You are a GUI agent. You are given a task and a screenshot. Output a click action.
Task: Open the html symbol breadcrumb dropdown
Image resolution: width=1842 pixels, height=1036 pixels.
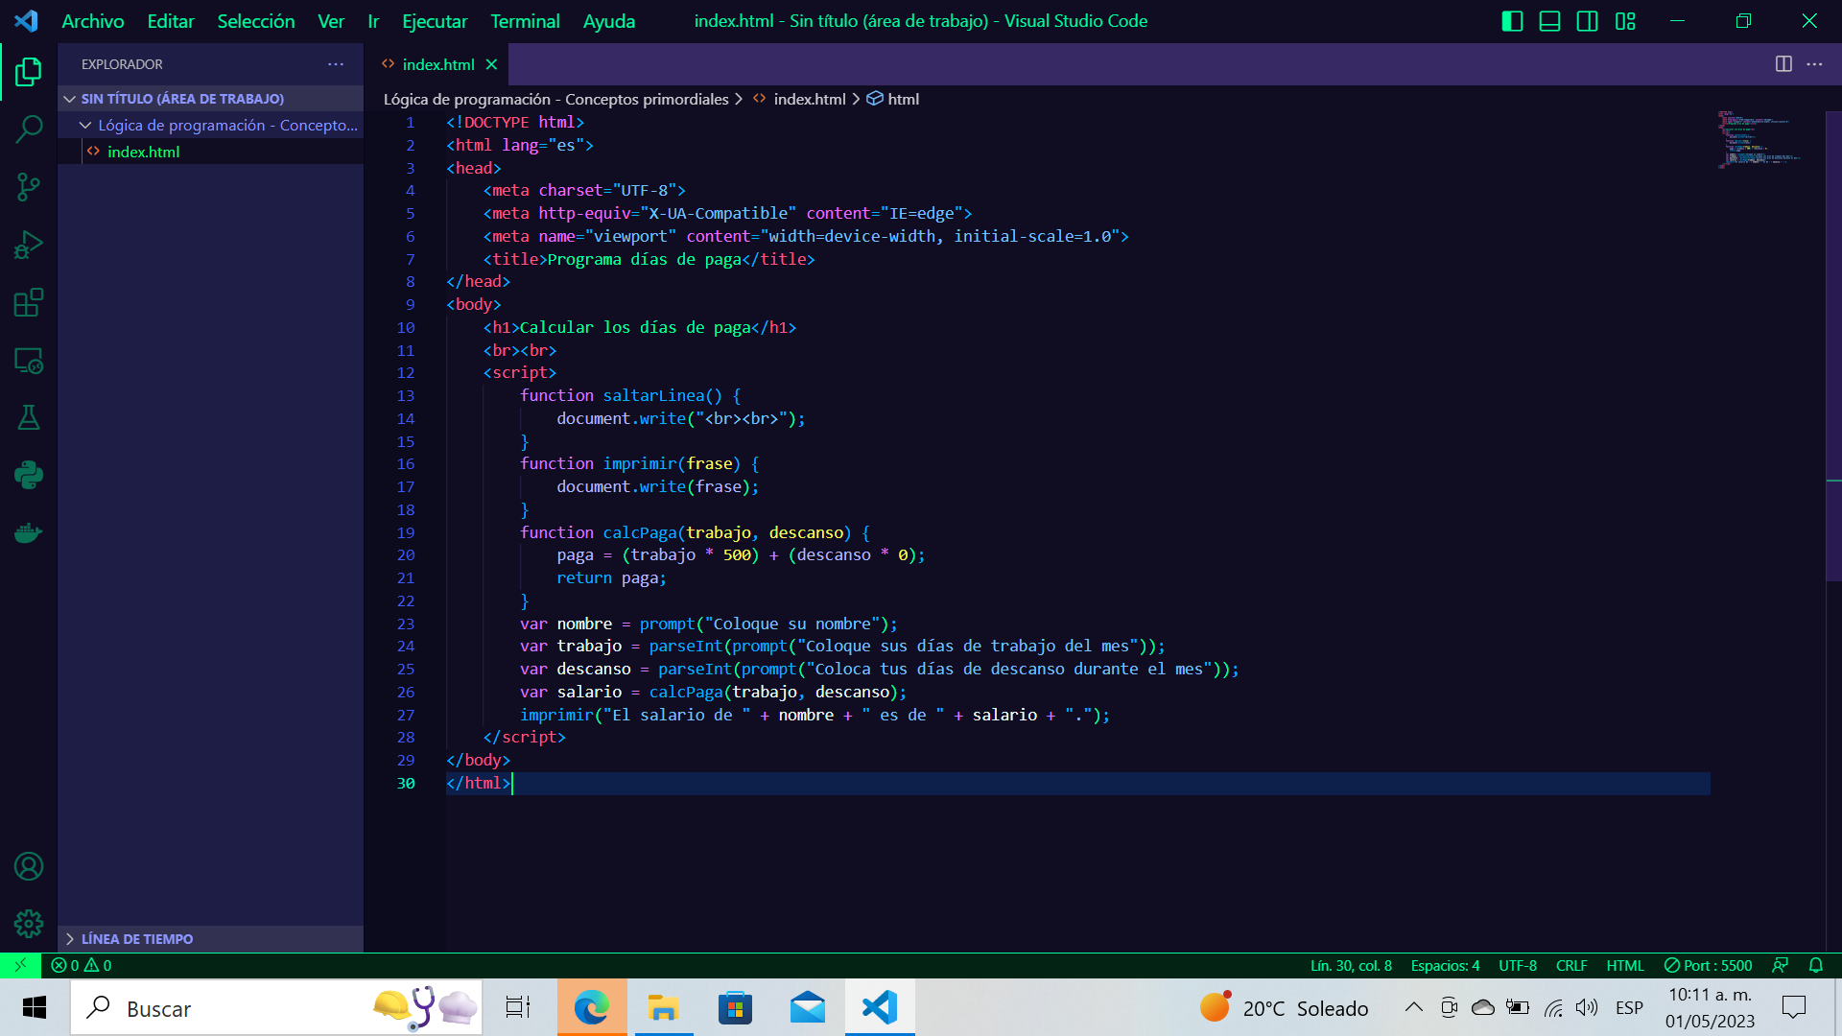(893, 99)
